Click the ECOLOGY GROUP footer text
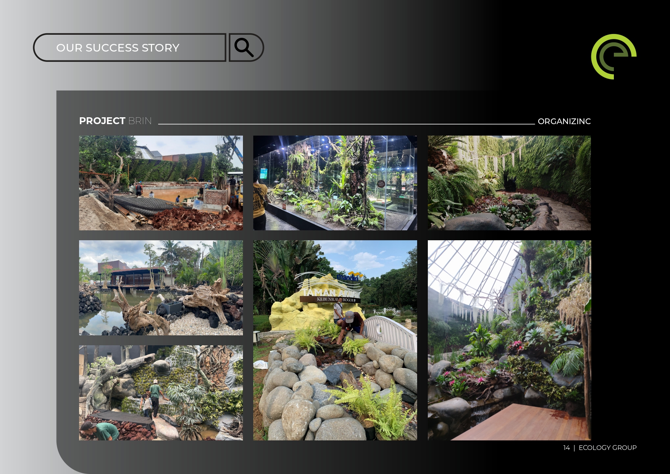Image resolution: width=670 pixels, height=474 pixels. point(607,448)
